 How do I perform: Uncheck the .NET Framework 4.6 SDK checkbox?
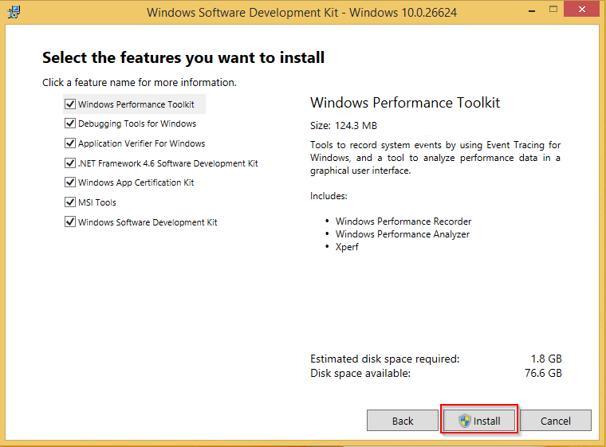[x=70, y=163]
